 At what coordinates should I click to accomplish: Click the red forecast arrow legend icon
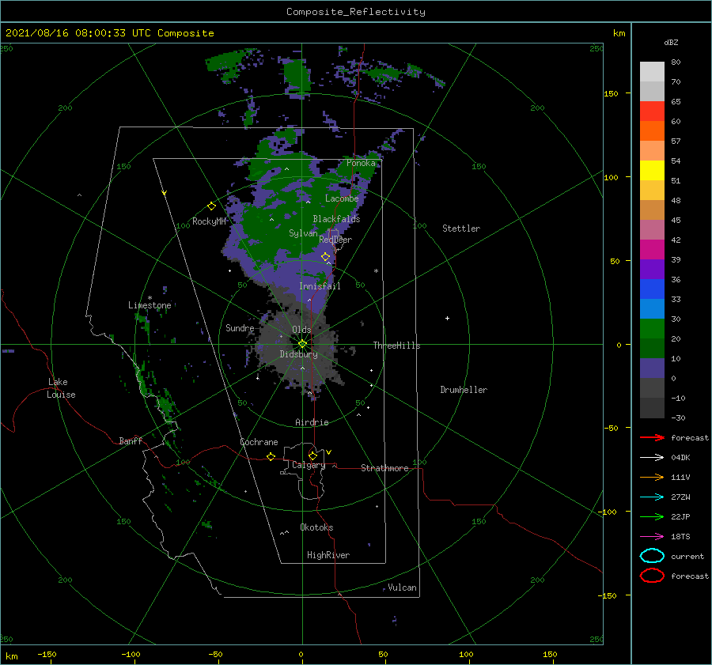652,437
